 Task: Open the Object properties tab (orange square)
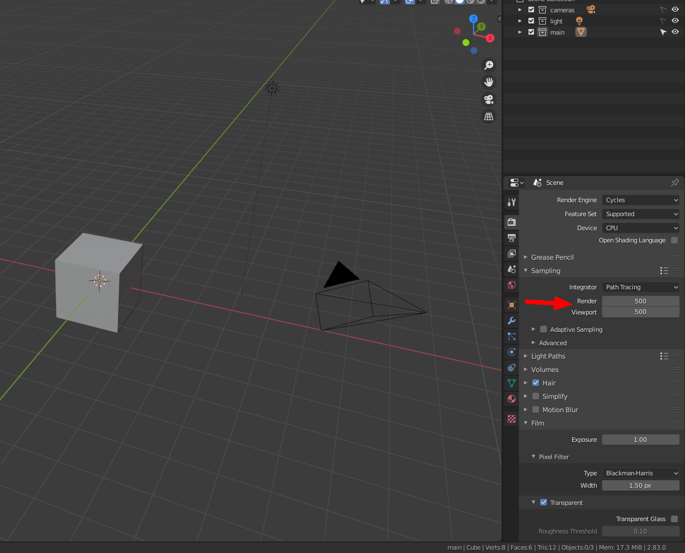coord(511,305)
